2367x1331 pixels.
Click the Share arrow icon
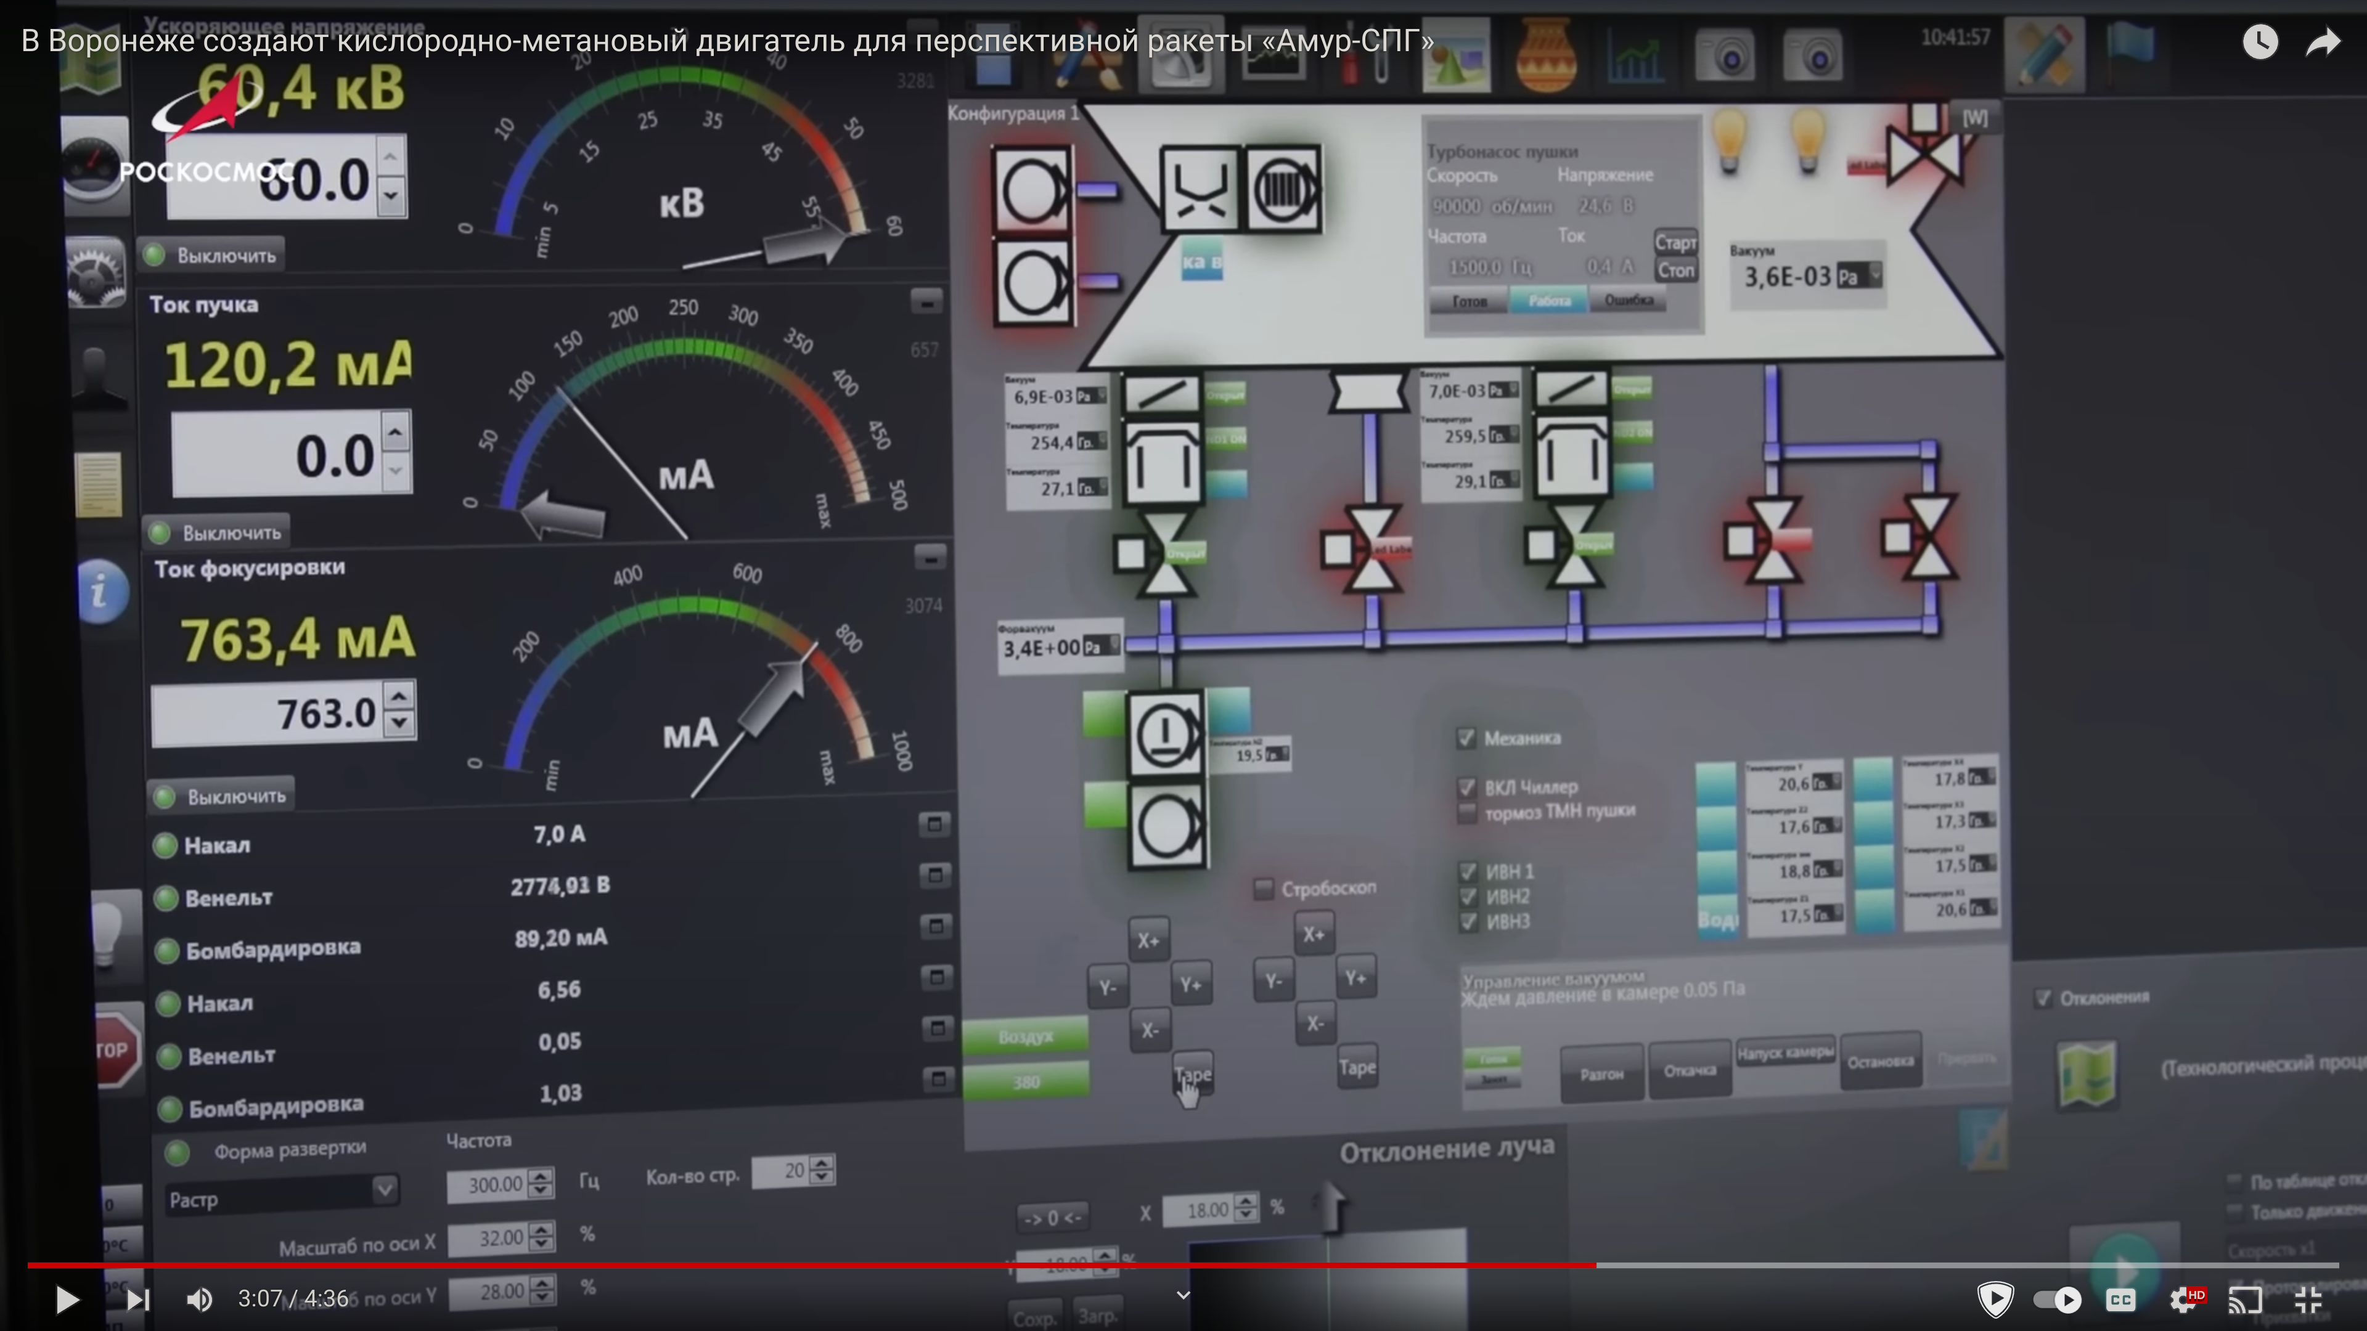coord(2323,41)
